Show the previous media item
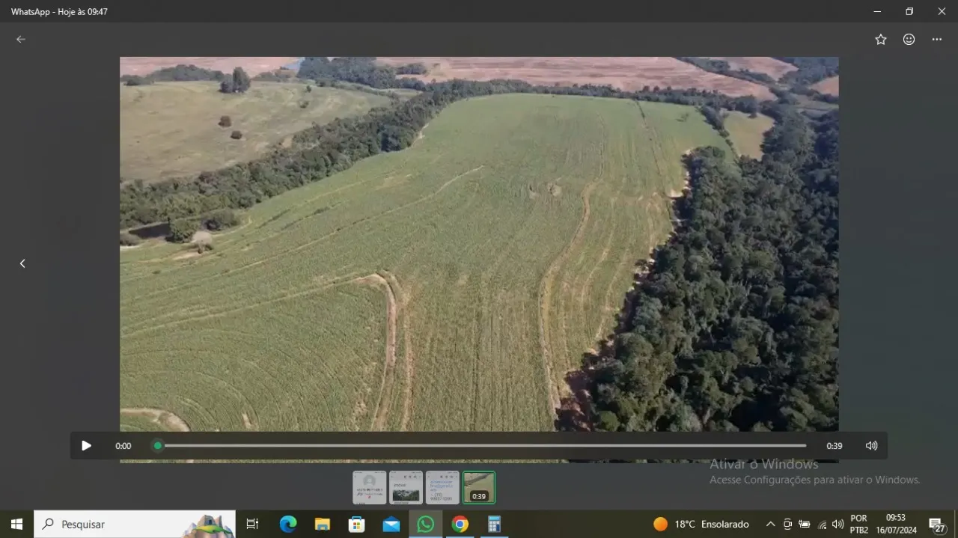958x538 pixels. click(22, 263)
